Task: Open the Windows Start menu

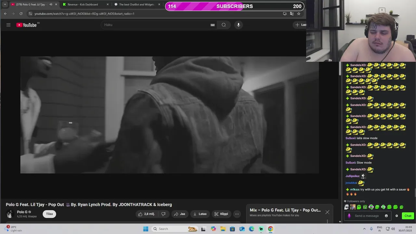Action: point(146,229)
